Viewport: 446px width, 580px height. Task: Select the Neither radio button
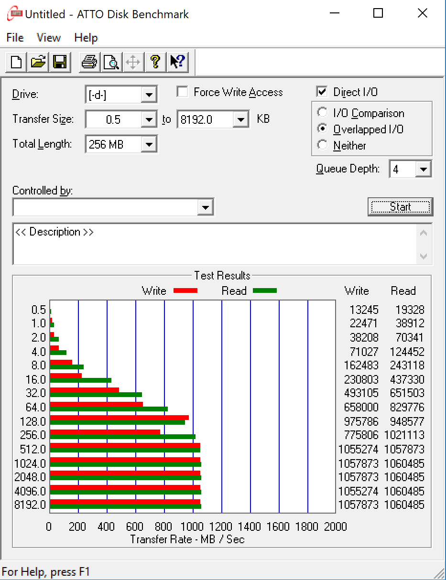coord(323,145)
